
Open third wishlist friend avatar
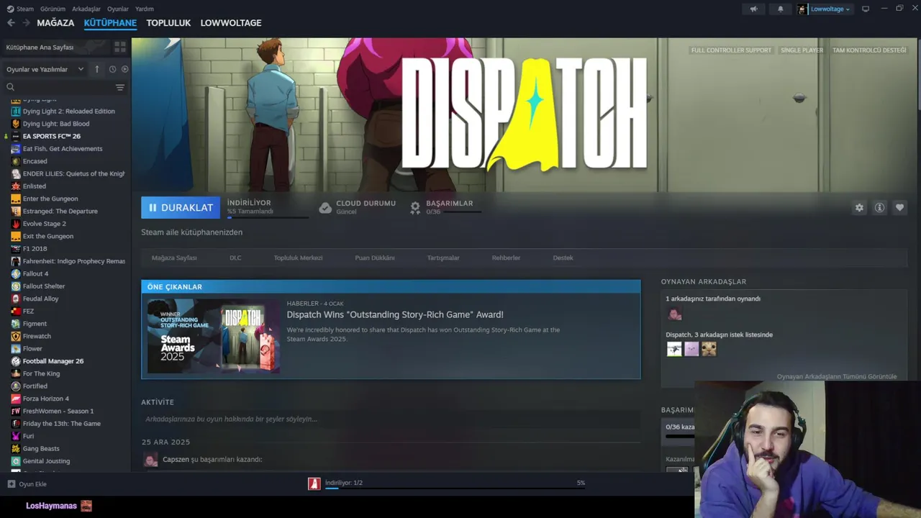pos(709,349)
